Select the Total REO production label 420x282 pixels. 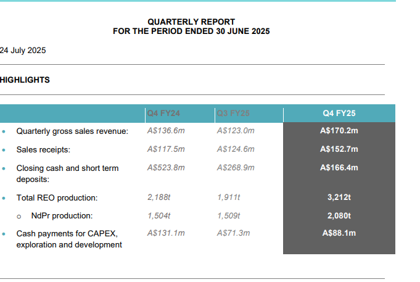[x=57, y=198]
